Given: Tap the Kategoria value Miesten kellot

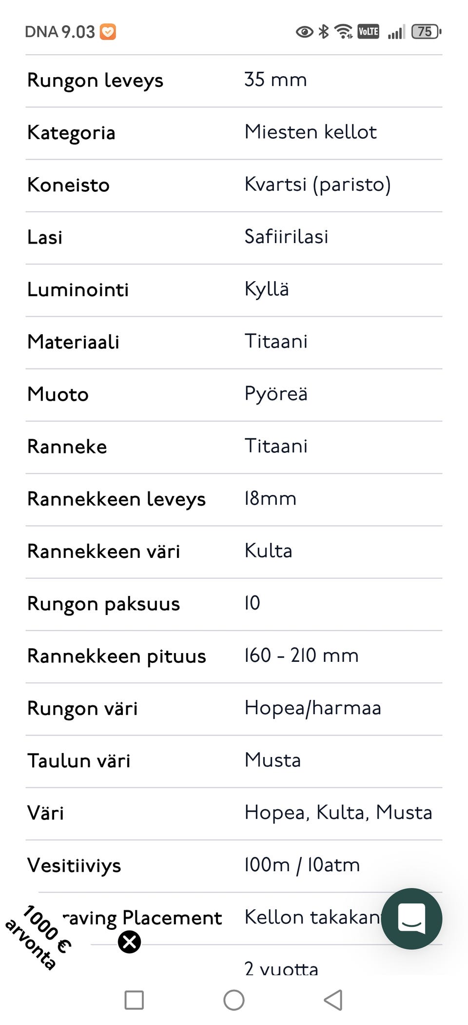Looking at the screenshot, I should [x=311, y=132].
